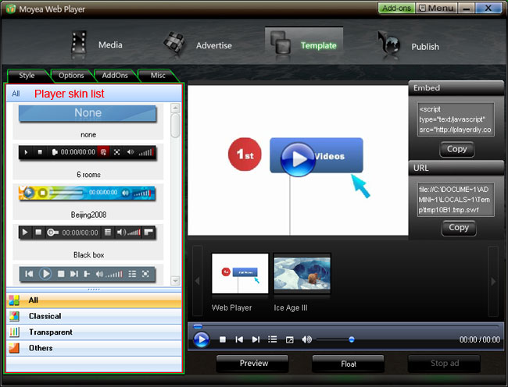Viewport: 508px width, 387px height.
Task: Switch to the Options tab
Action: [71, 76]
